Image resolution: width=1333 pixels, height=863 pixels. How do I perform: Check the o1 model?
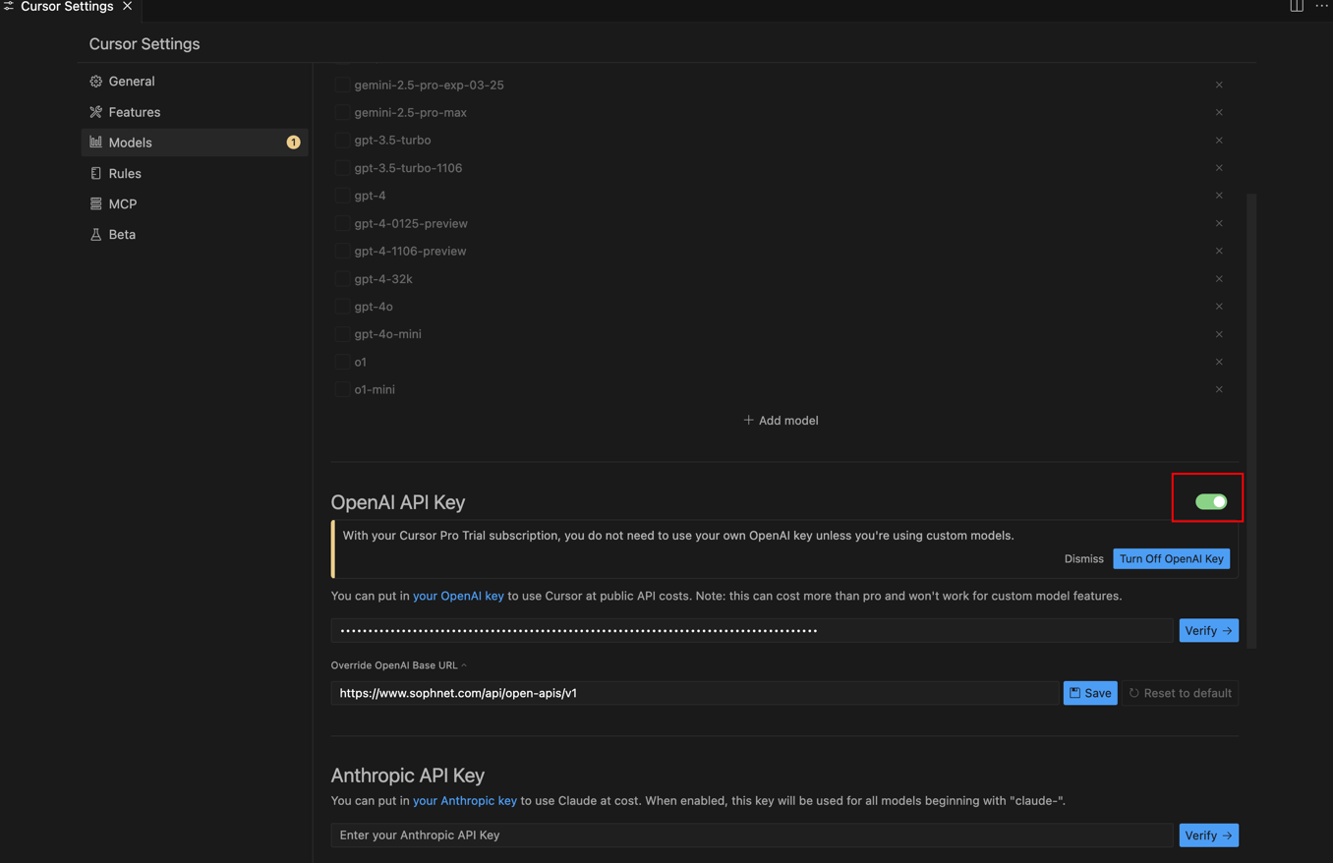coord(342,362)
